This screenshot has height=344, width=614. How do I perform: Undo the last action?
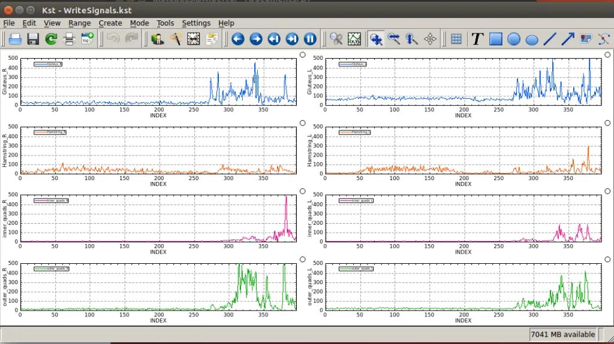113,39
